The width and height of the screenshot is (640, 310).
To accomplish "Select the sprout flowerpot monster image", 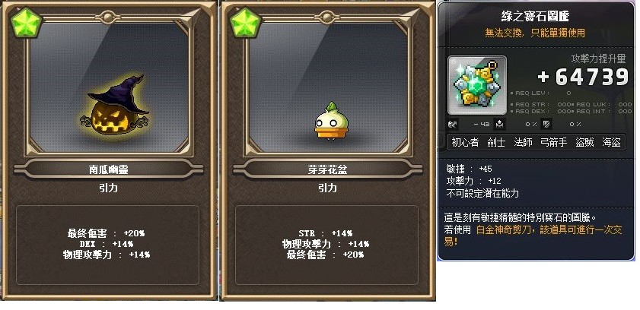I will (332, 121).
